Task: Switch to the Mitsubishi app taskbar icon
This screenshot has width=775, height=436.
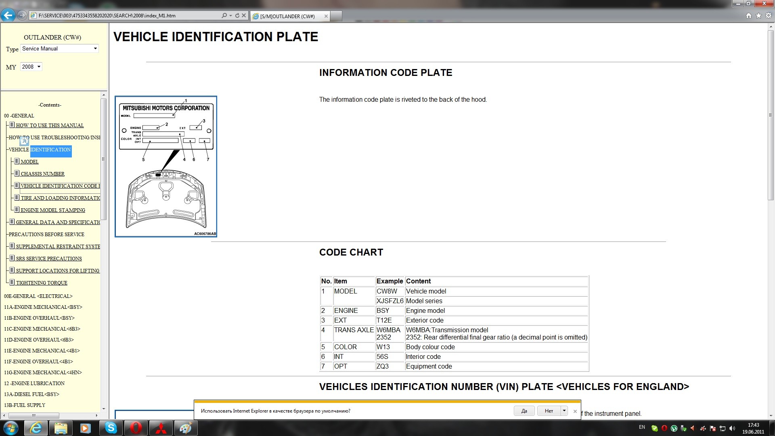Action: pos(161,428)
